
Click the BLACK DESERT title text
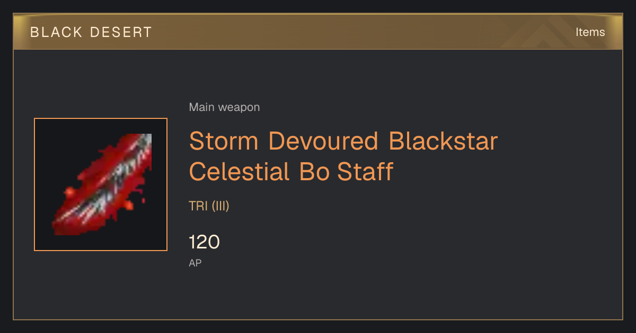tap(91, 32)
